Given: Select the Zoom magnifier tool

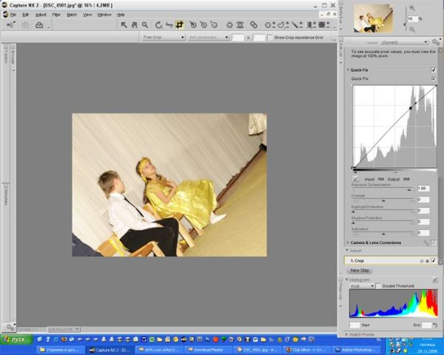Looking at the screenshot, I should pyautogui.click(x=145, y=25).
